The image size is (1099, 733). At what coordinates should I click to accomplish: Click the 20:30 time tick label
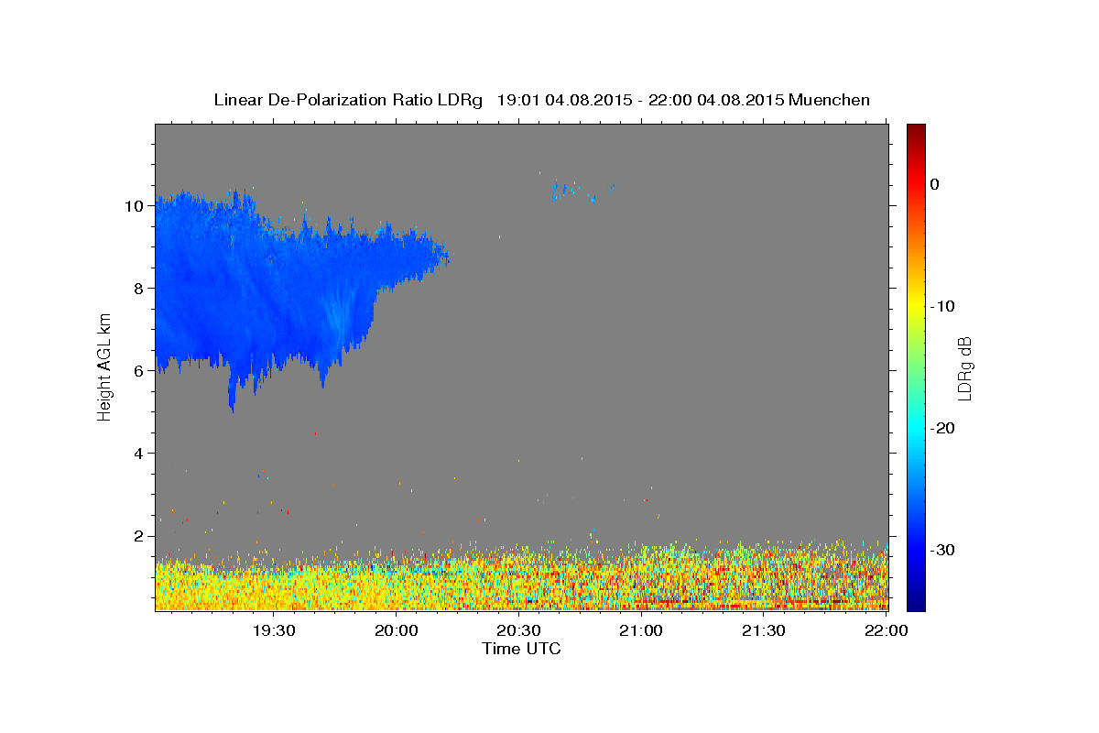click(x=518, y=630)
